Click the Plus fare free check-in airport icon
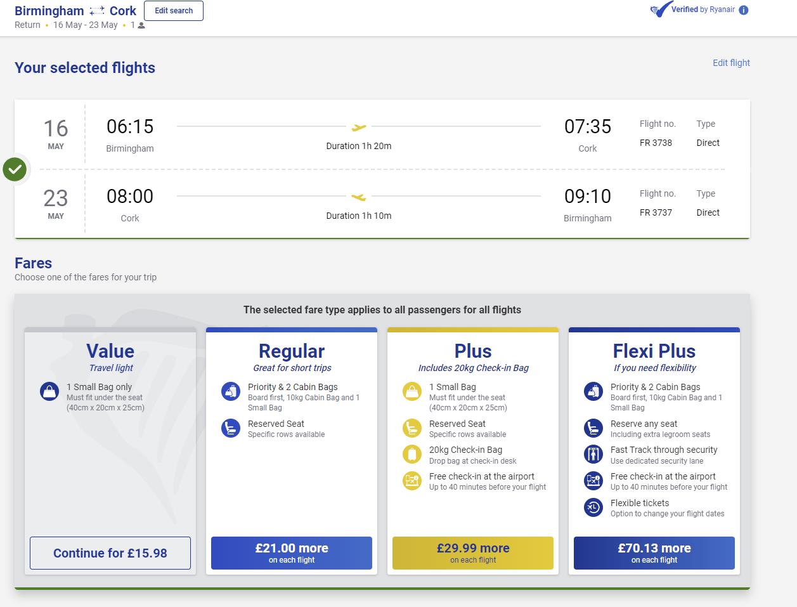This screenshot has height=607, width=797. click(412, 481)
